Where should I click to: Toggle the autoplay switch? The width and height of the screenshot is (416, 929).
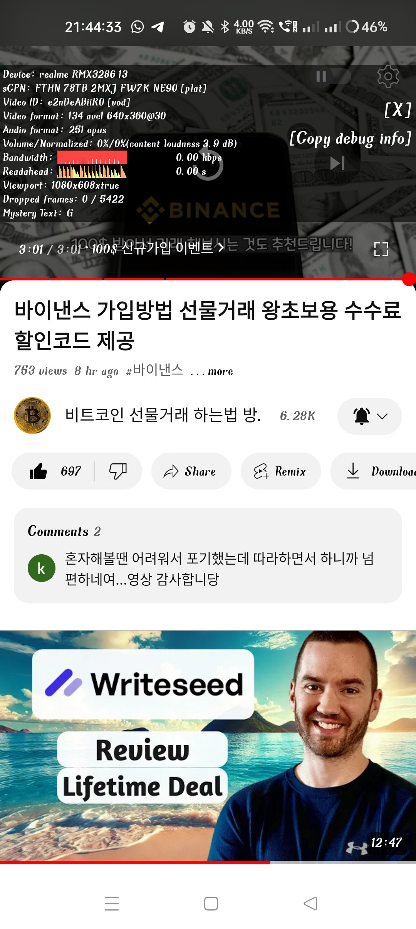330,76
